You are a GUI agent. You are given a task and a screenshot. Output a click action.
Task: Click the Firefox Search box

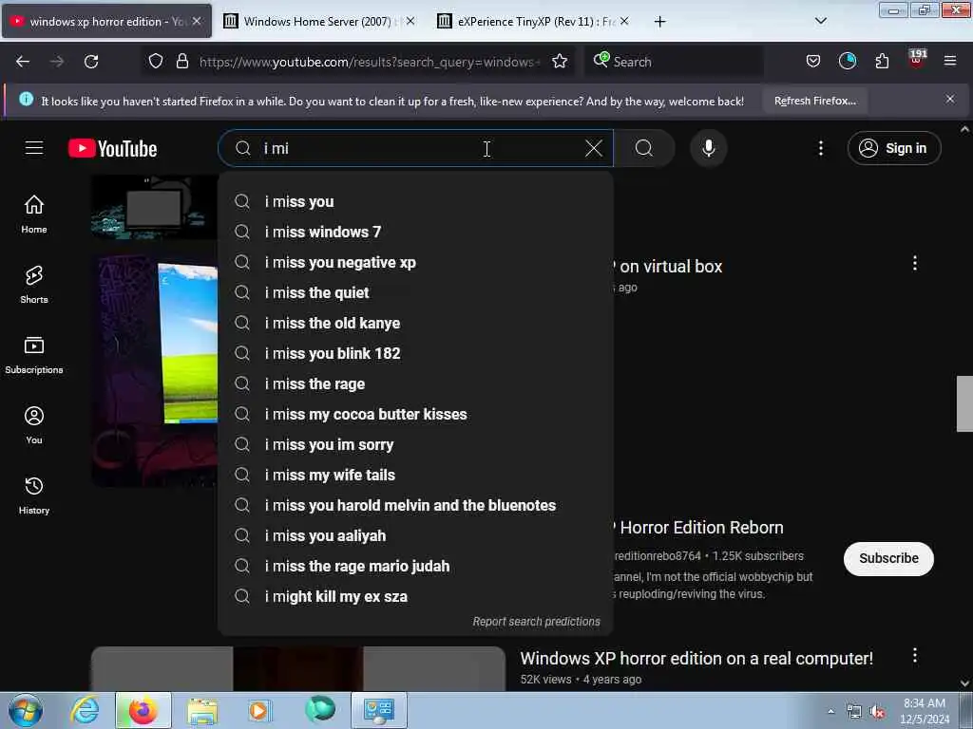674,62
